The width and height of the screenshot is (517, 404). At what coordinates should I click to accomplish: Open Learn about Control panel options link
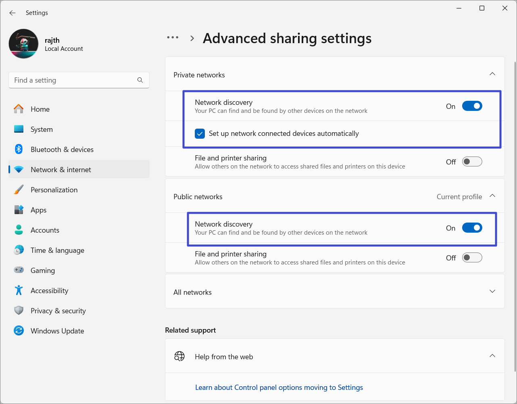[x=279, y=387]
